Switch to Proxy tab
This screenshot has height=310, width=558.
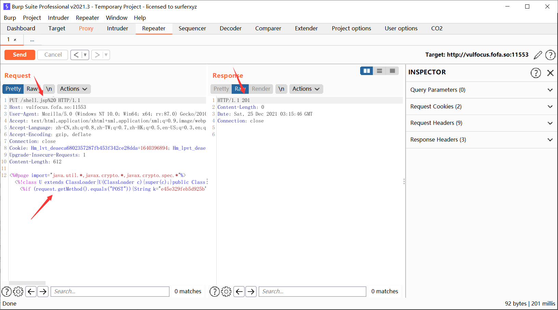pyautogui.click(x=86, y=29)
